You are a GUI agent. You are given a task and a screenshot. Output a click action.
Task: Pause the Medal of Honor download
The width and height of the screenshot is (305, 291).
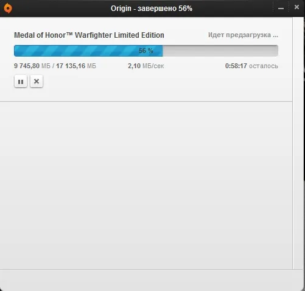tap(21, 82)
